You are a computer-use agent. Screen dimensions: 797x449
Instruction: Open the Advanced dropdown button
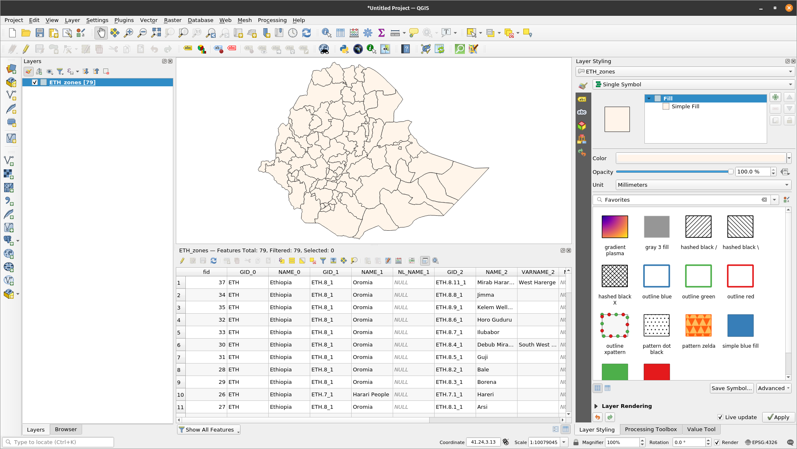[774, 388]
